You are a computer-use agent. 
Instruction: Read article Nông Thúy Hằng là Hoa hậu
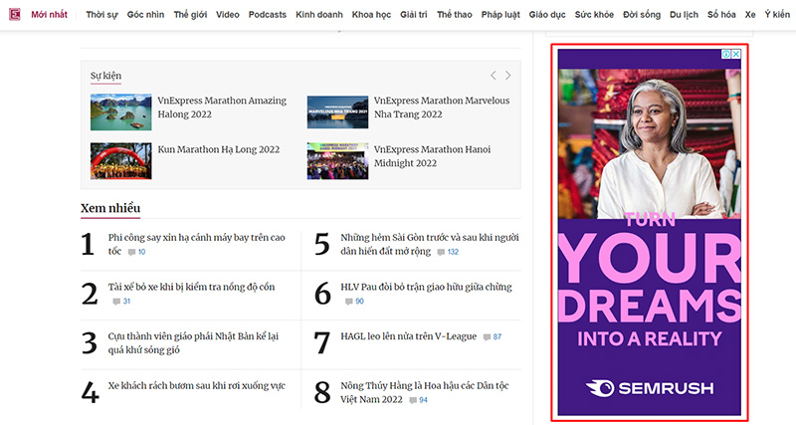click(x=425, y=392)
